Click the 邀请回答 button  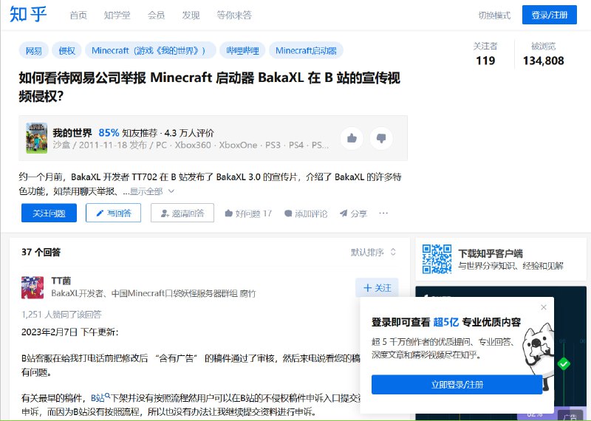pyautogui.click(x=182, y=213)
